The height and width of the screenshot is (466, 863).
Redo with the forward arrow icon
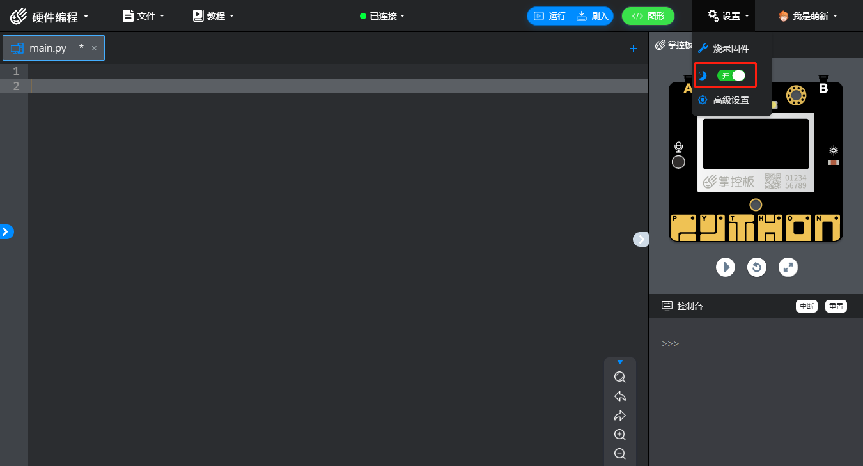(619, 416)
